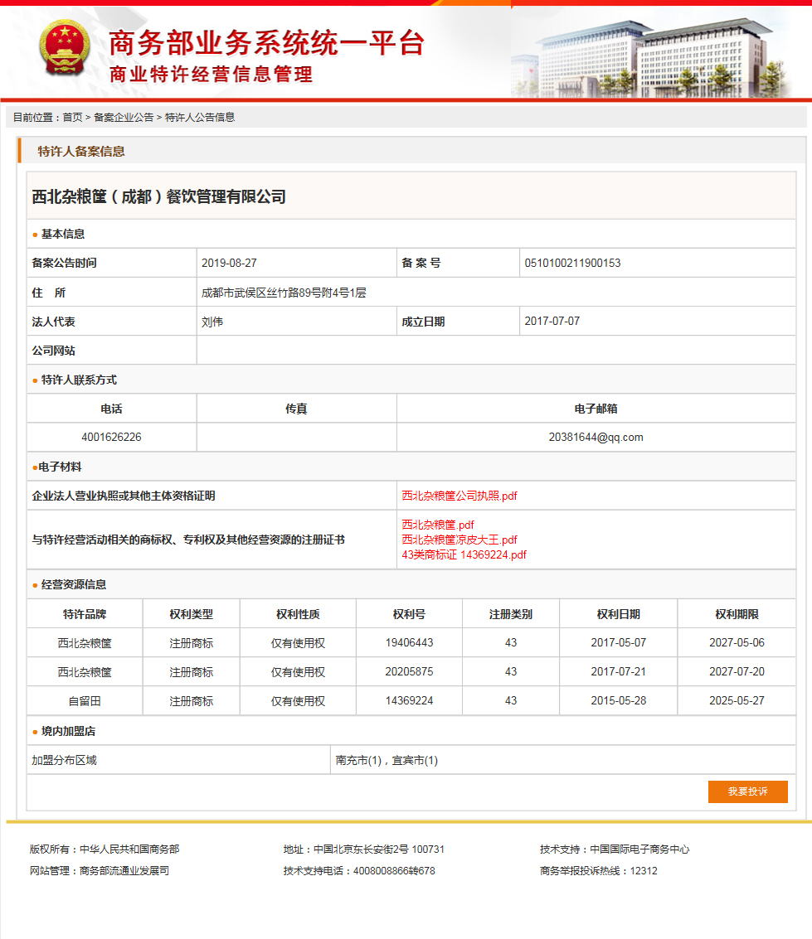812x939 pixels.
Task: Select 特许人公告信息 breadcrumb text
Action: coord(200,118)
